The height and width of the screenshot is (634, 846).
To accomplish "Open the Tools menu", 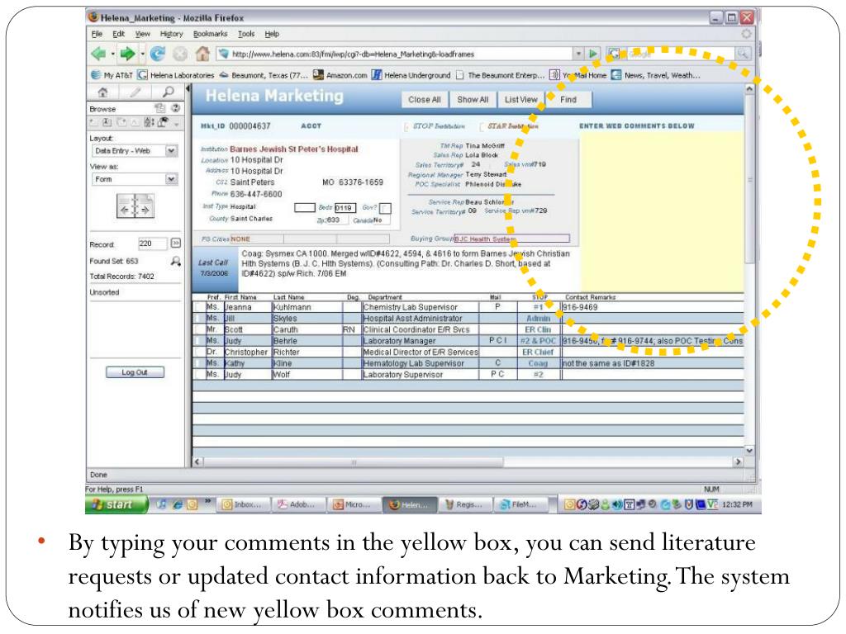I will pos(246,33).
